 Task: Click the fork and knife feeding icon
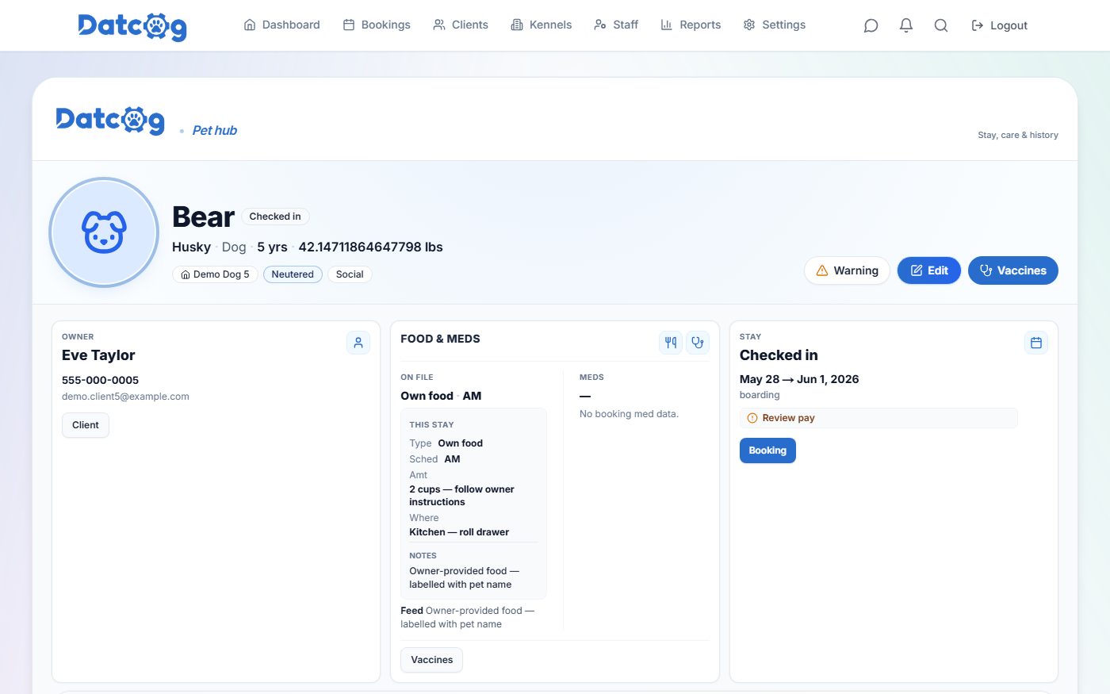pos(671,343)
